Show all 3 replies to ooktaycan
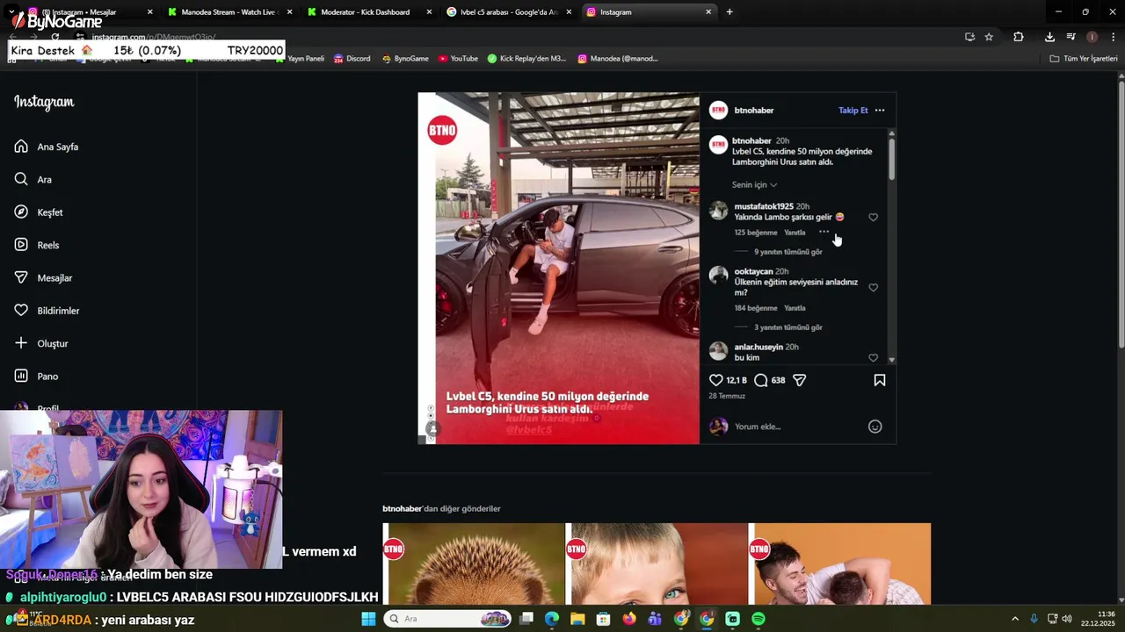 click(x=788, y=327)
